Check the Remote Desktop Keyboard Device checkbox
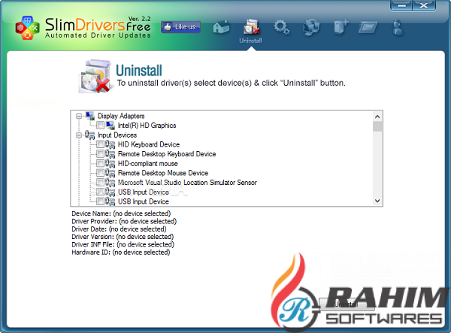 point(101,154)
